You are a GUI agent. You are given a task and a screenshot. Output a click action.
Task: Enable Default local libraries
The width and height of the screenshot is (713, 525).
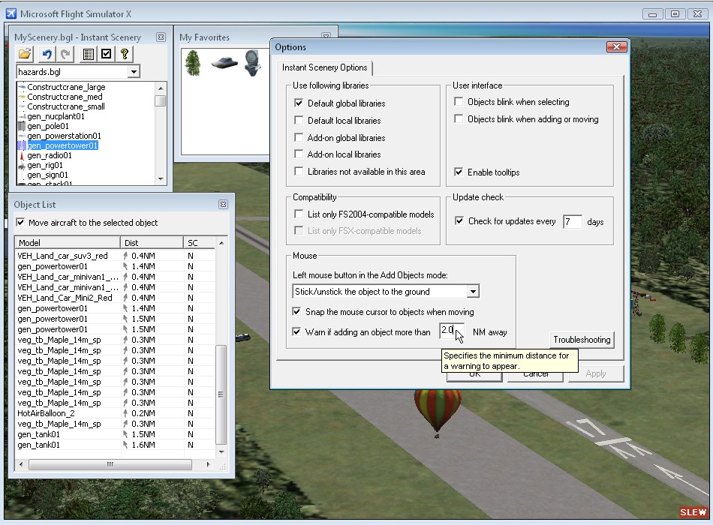tap(299, 120)
